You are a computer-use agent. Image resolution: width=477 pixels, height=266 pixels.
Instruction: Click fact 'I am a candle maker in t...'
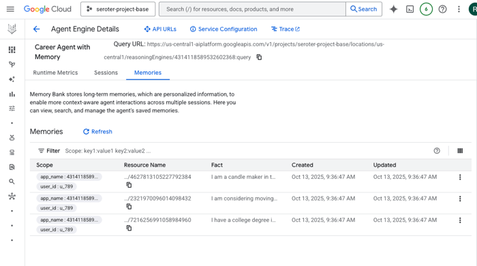coord(243,177)
